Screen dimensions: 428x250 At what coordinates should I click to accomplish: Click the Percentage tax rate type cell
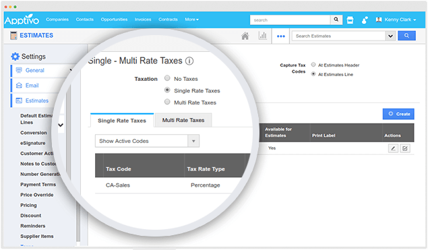[x=206, y=185]
